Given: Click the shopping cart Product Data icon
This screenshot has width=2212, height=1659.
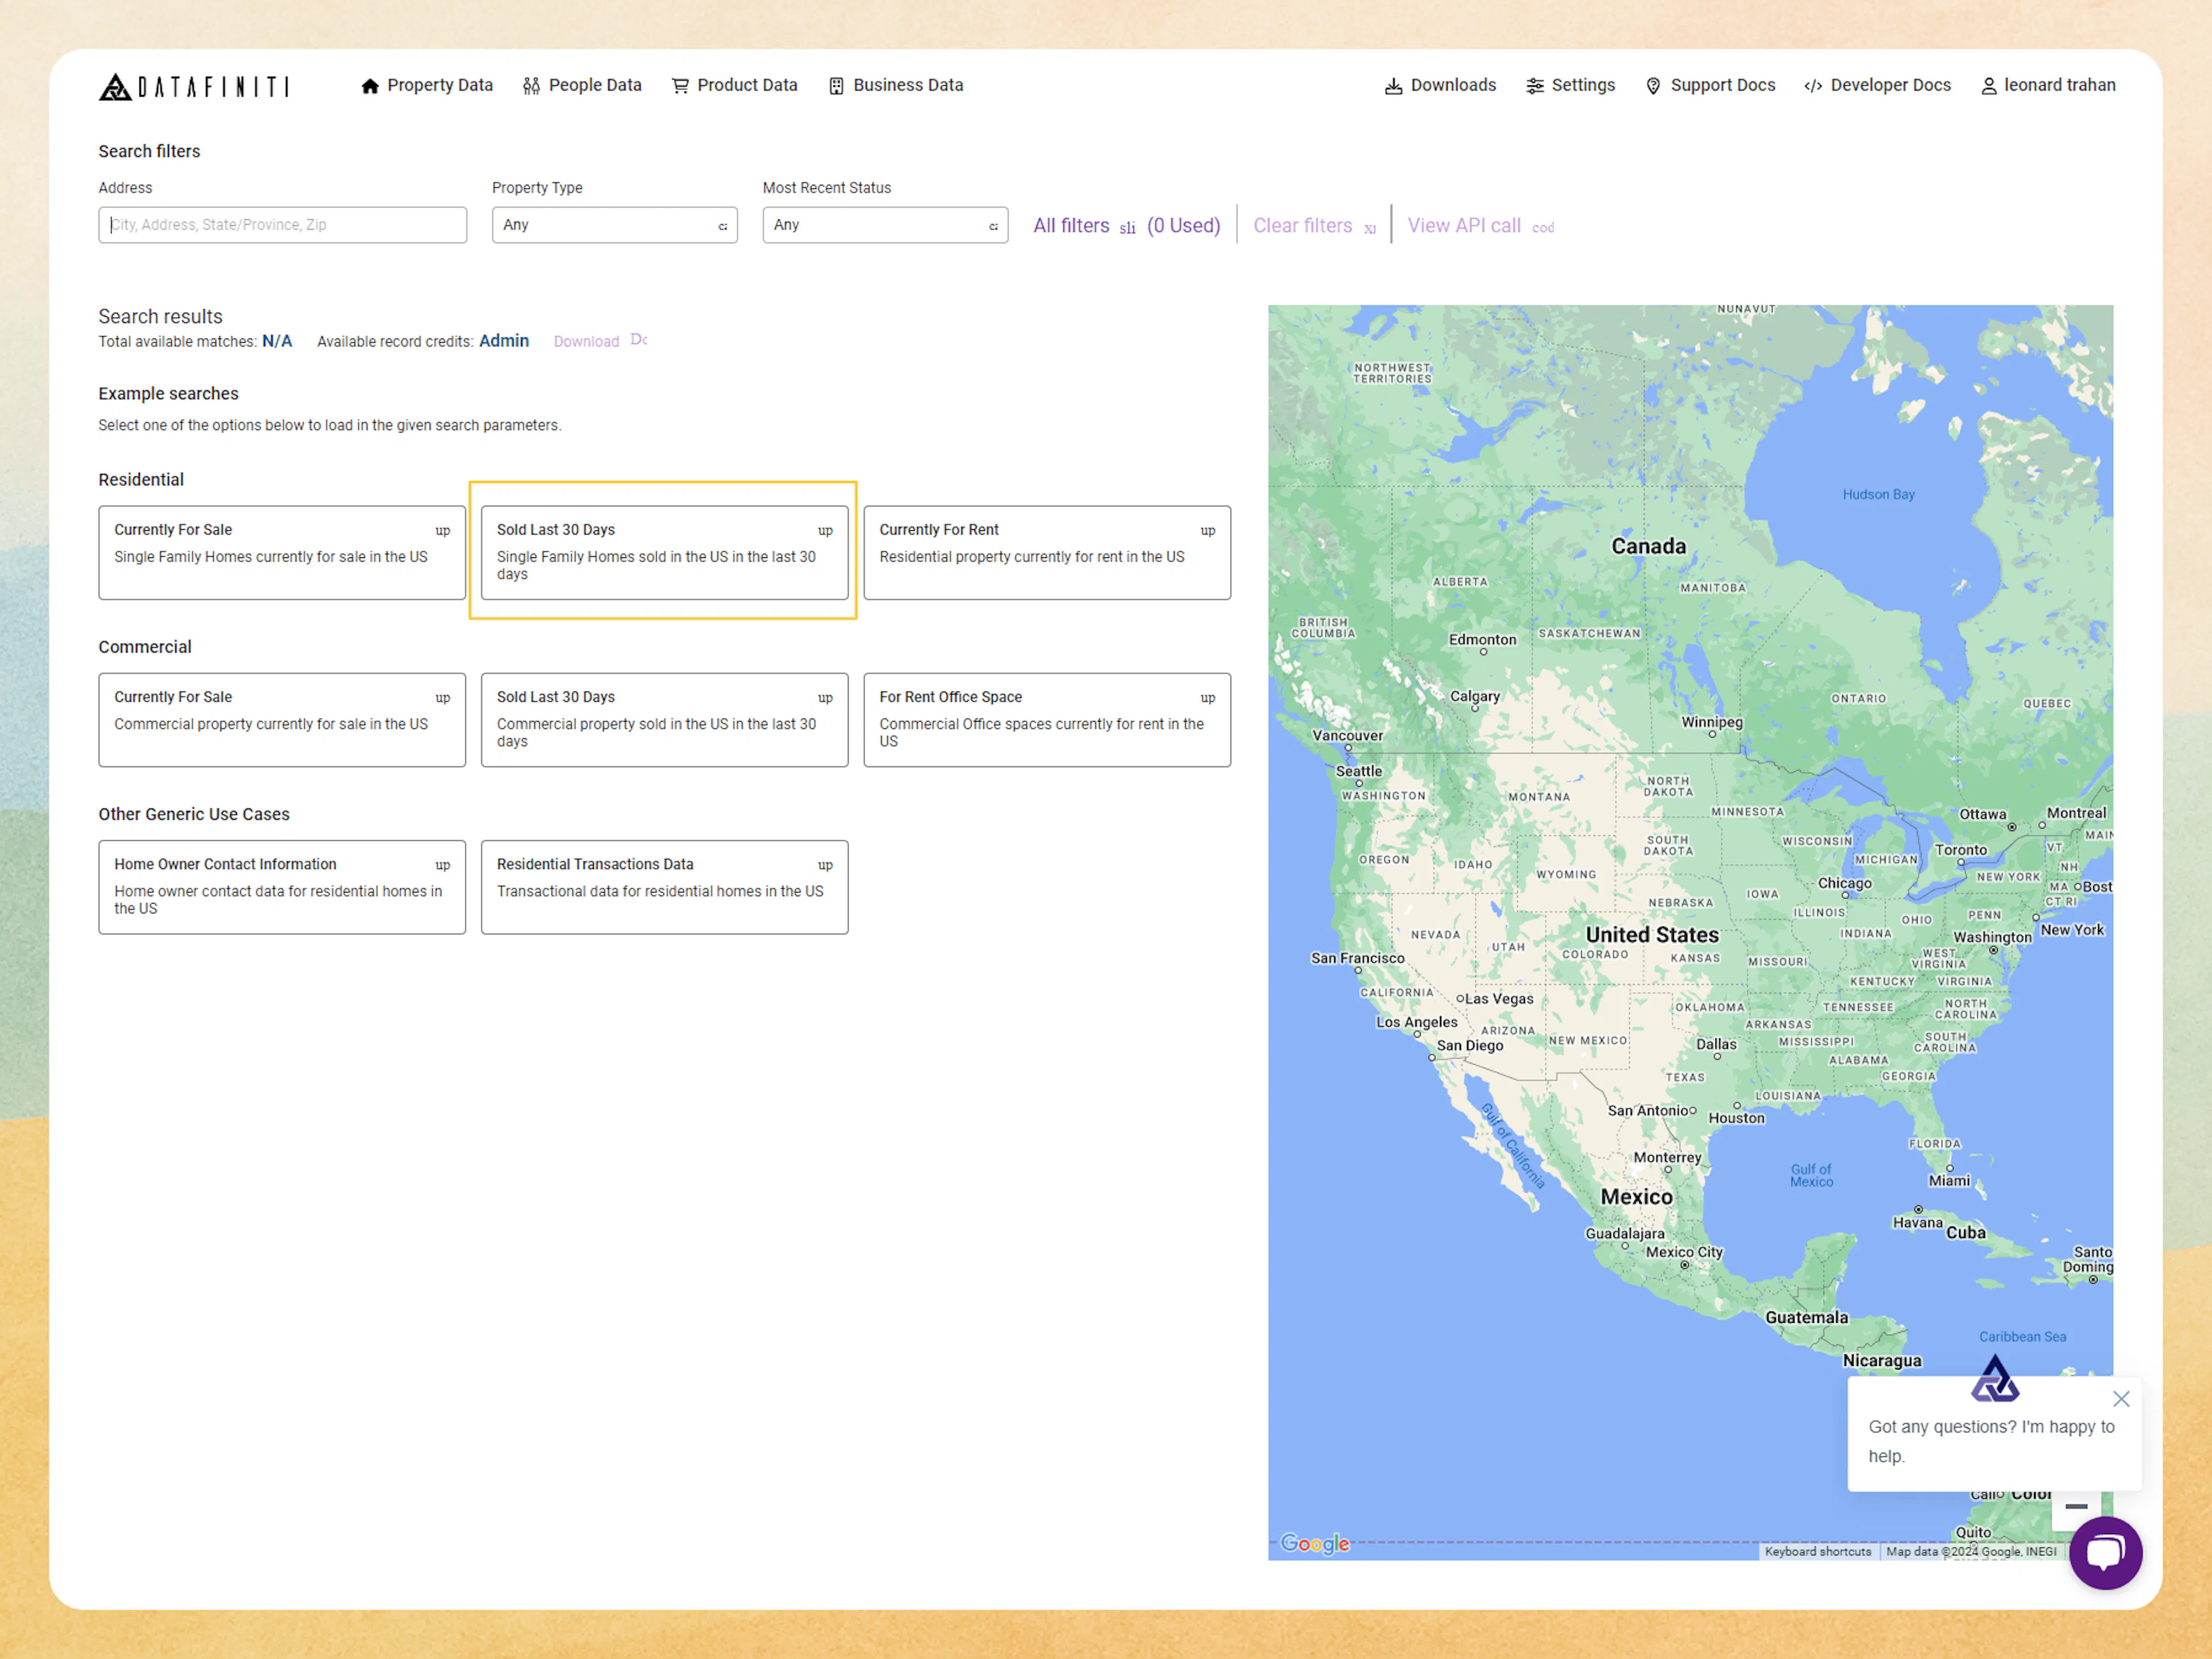Looking at the screenshot, I should pos(680,85).
